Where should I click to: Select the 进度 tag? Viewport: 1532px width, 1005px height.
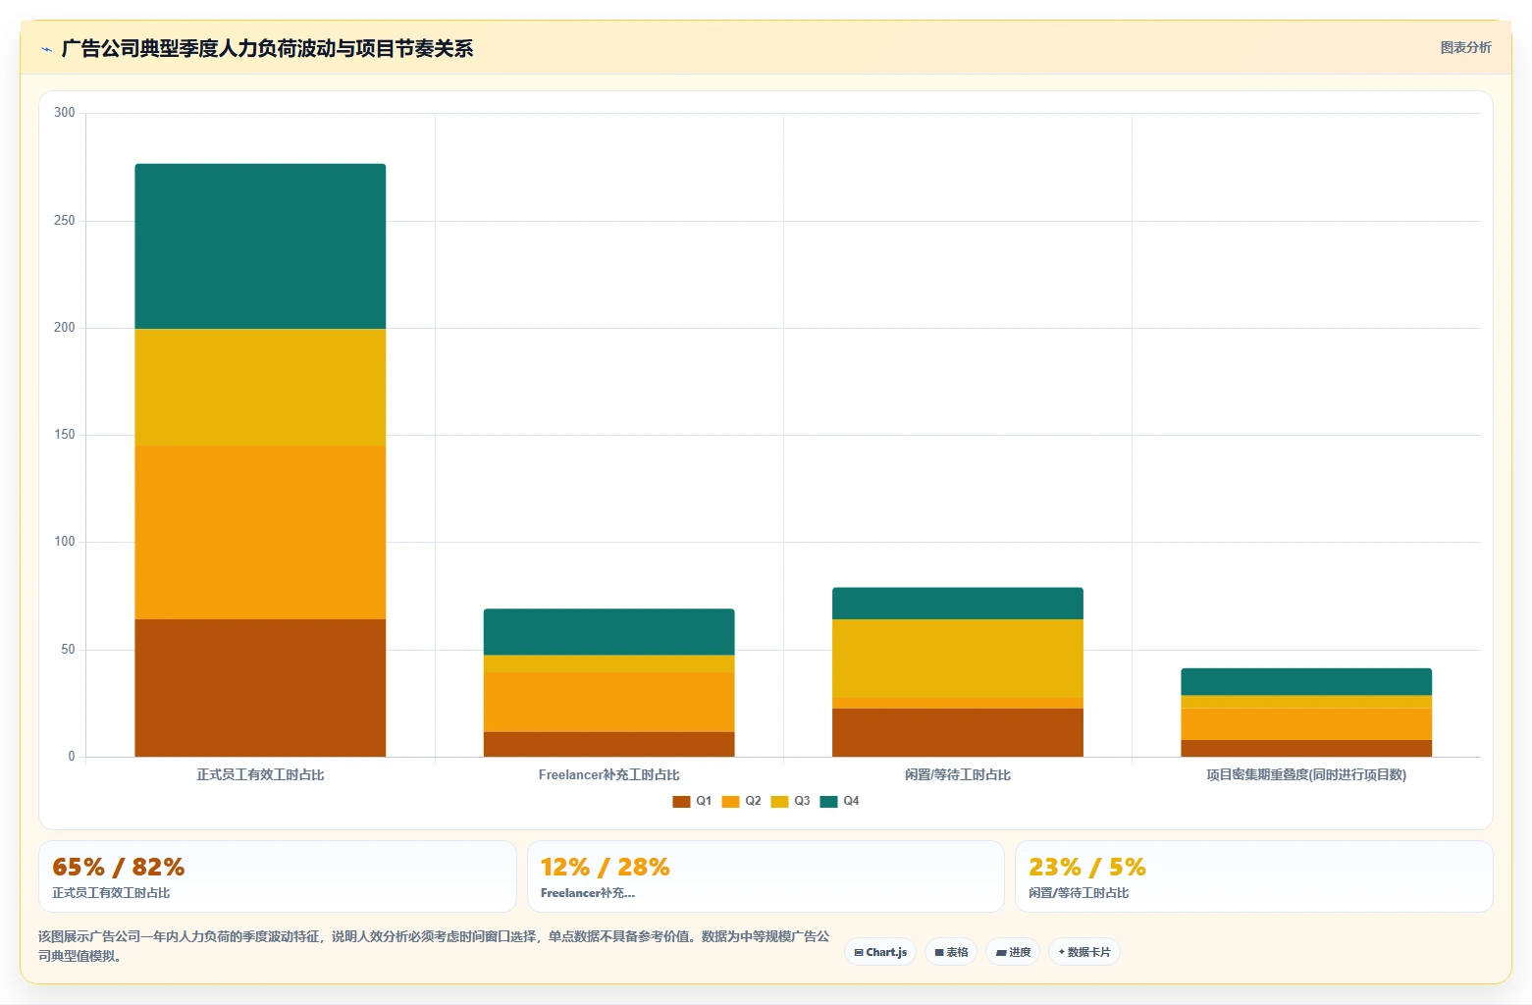coord(1013,952)
